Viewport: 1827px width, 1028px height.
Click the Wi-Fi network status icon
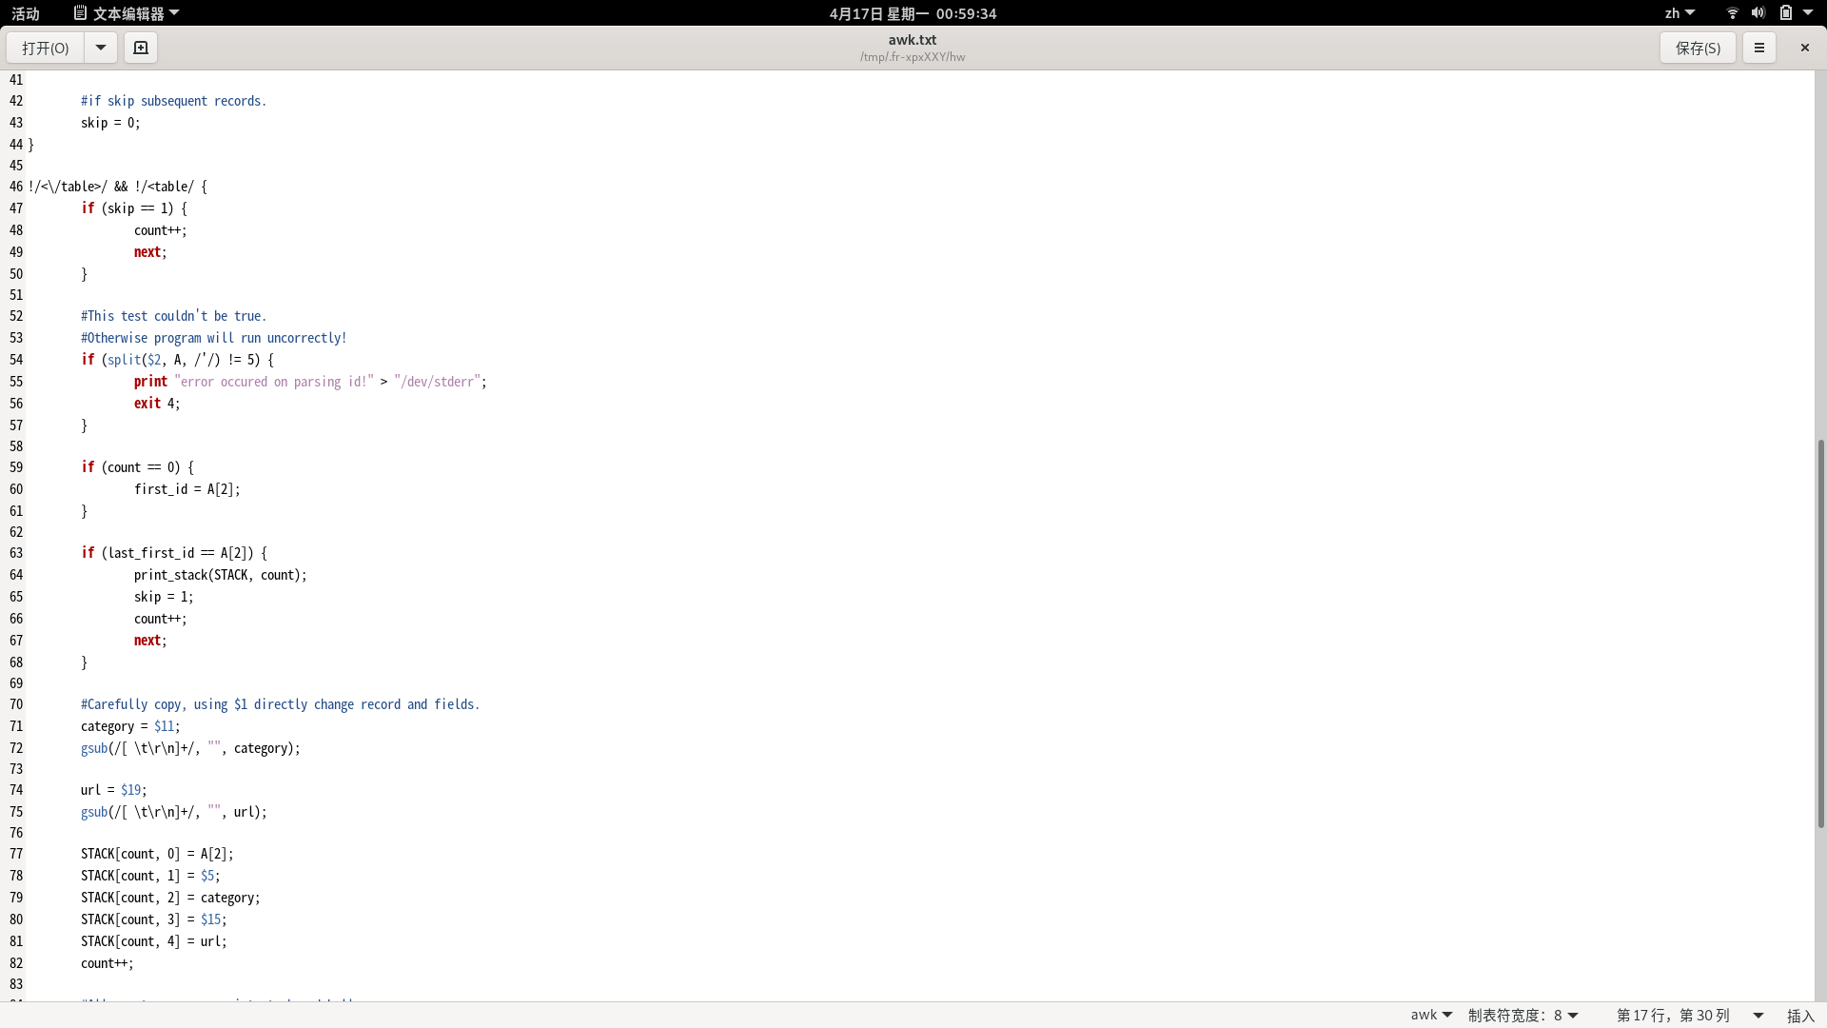pyautogui.click(x=1732, y=13)
